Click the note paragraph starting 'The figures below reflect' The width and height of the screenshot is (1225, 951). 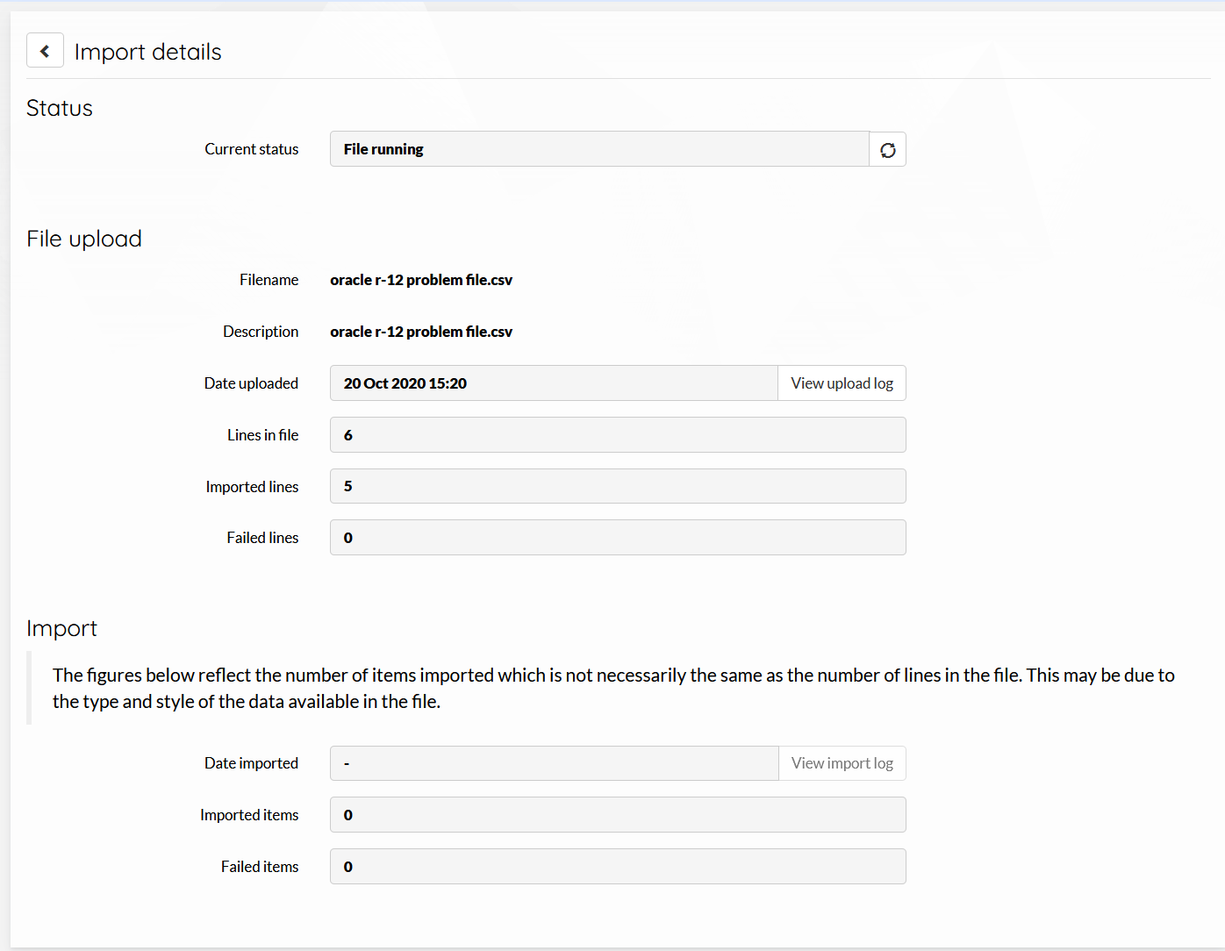click(613, 688)
